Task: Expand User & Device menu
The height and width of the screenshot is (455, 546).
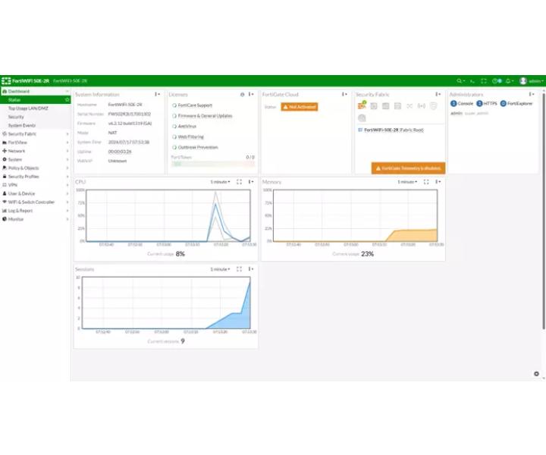Action: click(35, 193)
